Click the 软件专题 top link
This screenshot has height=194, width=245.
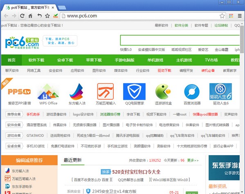(201, 25)
